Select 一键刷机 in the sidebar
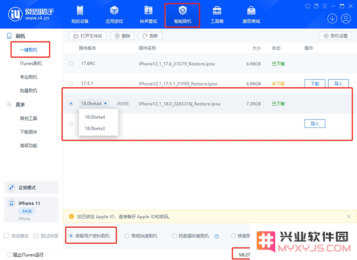This screenshot has height=260, width=357. tap(28, 50)
